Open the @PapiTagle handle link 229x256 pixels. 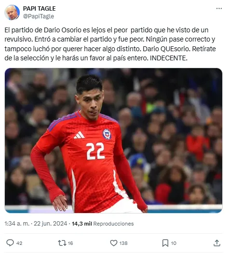[x=39, y=16]
